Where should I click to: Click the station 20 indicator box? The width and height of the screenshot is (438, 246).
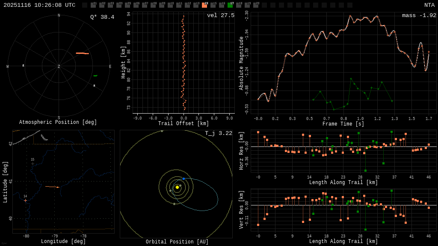click(256, 5)
